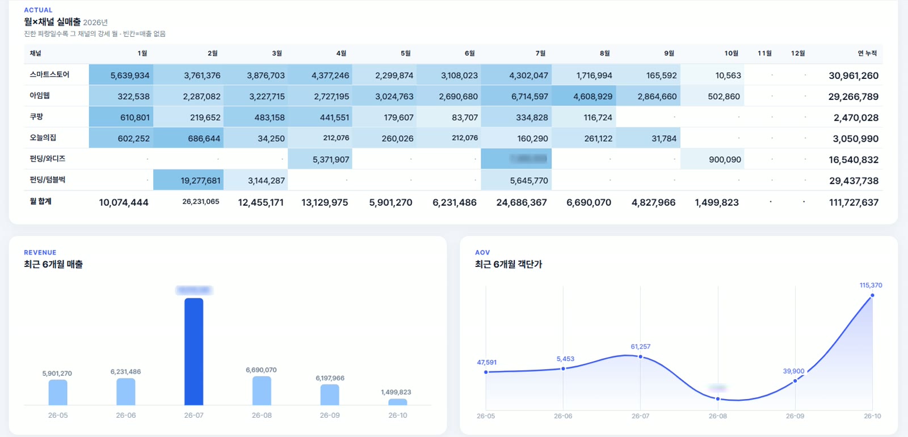Select the 연 누적 column header

867,53
